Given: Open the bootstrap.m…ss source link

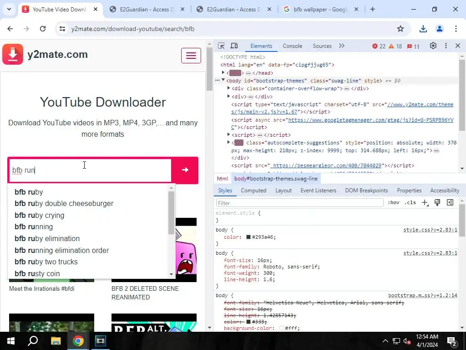Looking at the screenshot, I should tap(423, 295).
